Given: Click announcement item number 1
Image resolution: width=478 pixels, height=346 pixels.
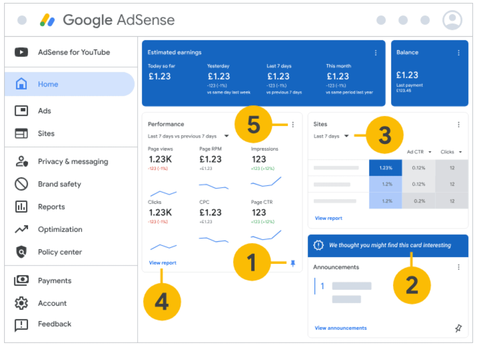Looking at the screenshot, I should click(x=322, y=286).
